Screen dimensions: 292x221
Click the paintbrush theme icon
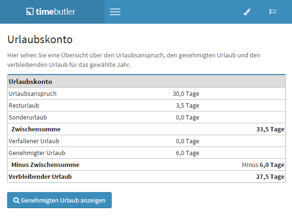coord(247,12)
